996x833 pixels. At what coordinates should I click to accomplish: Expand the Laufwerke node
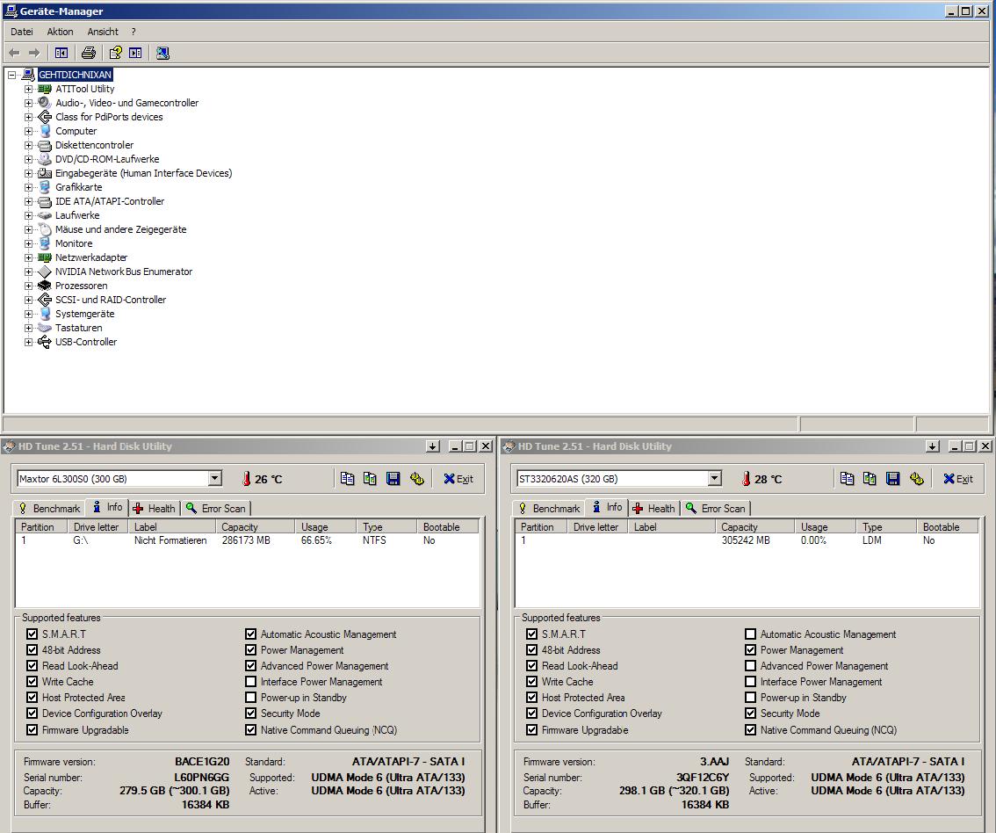coord(28,215)
